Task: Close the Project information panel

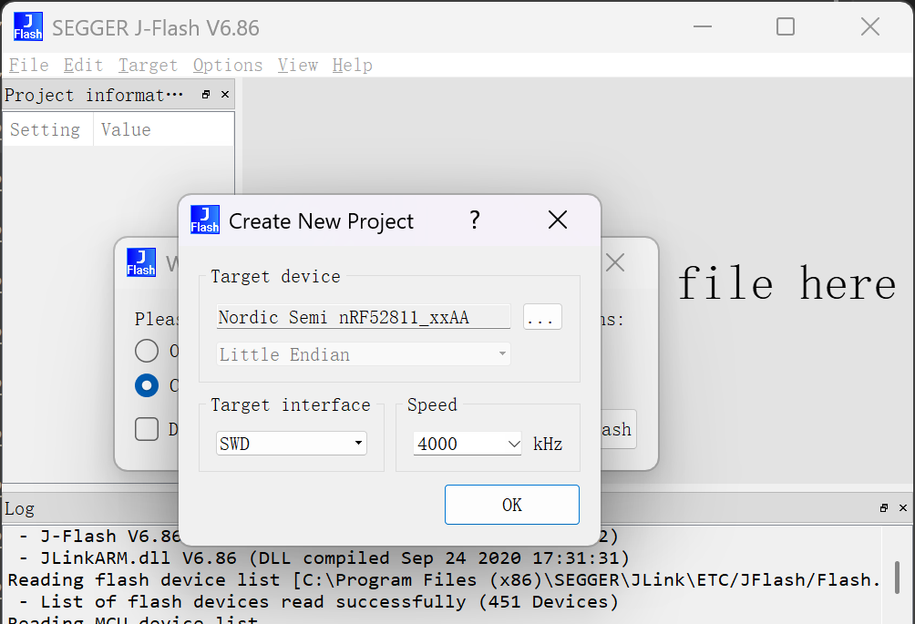Action: (x=225, y=95)
